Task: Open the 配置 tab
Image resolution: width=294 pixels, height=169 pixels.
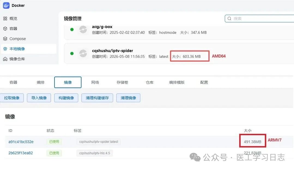Action: click(204, 82)
